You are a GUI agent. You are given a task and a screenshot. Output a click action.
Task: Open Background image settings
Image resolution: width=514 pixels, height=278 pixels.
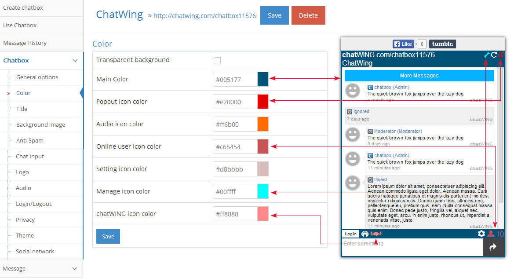coord(40,124)
